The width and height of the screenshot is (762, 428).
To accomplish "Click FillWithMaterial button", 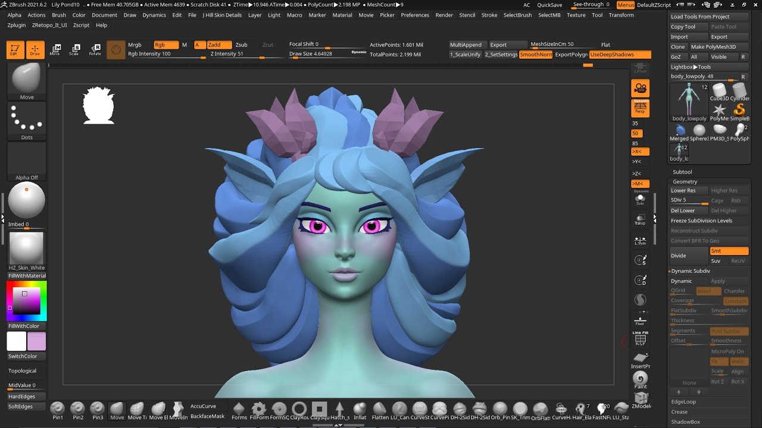I will (x=27, y=276).
